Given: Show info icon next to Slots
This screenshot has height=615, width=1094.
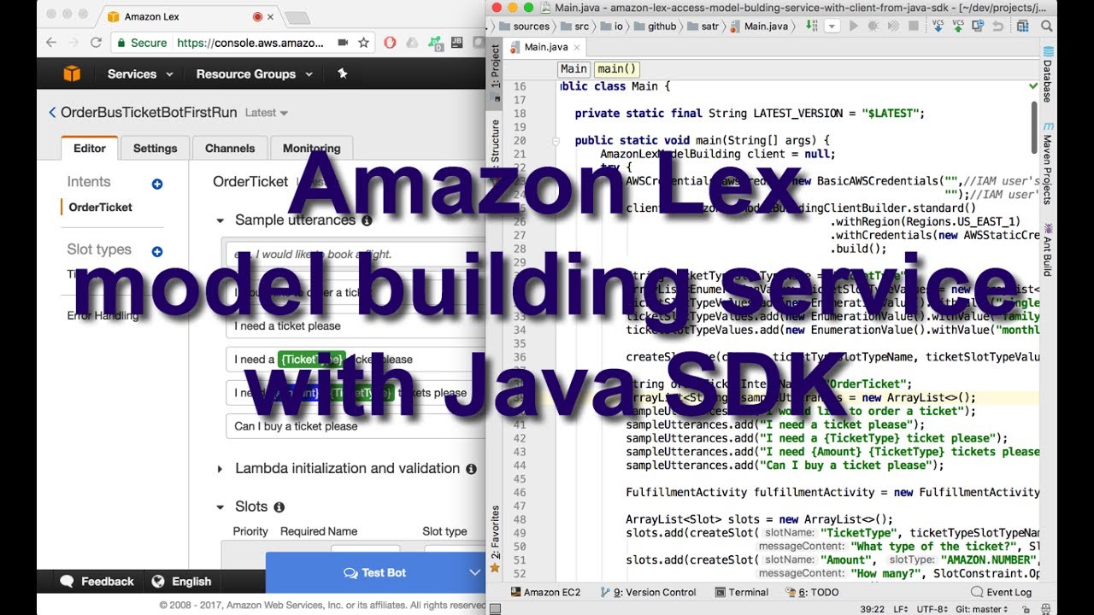Looking at the screenshot, I should point(279,507).
